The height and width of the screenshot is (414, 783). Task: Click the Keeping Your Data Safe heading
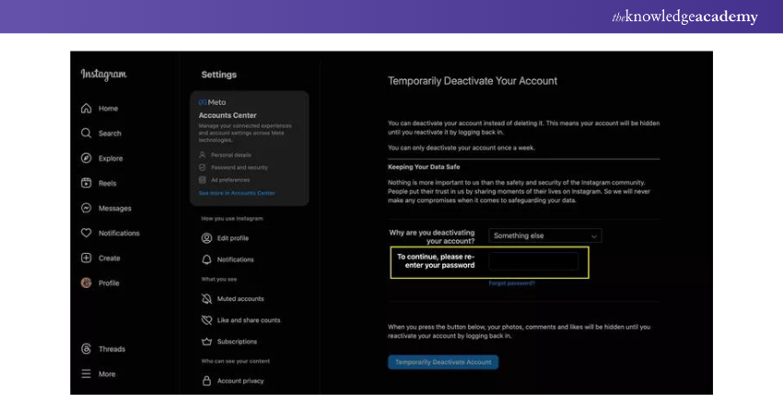(x=424, y=167)
